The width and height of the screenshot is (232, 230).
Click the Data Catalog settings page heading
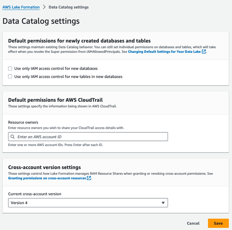pos(41,21)
